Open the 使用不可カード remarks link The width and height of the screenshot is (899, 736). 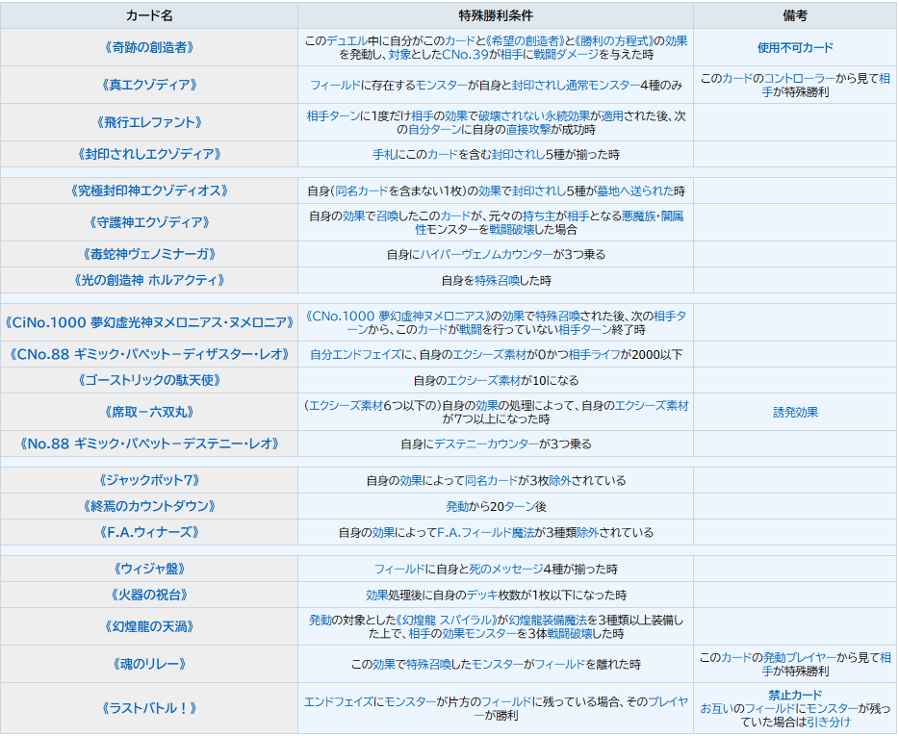795,47
